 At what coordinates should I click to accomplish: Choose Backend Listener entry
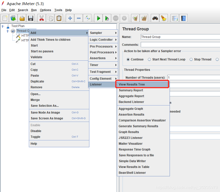tap(143, 102)
